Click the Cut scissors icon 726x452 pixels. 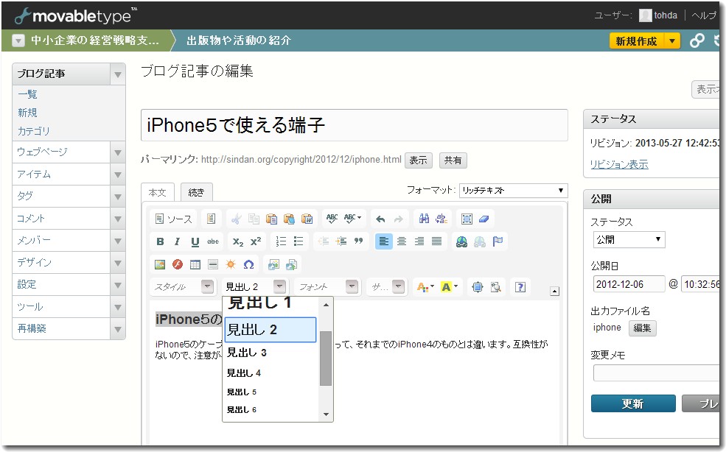pos(236,219)
